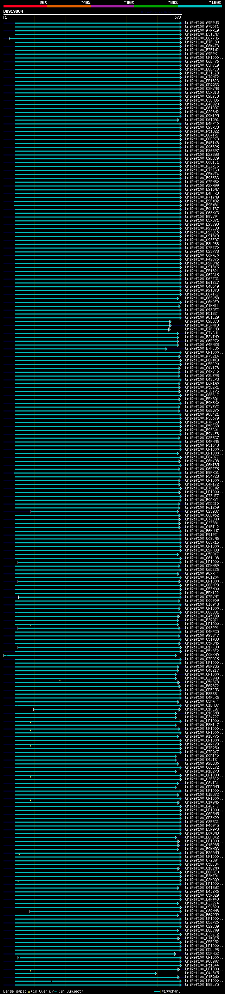Click the orange ~40% identity legend segment

(x=69, y=6)
